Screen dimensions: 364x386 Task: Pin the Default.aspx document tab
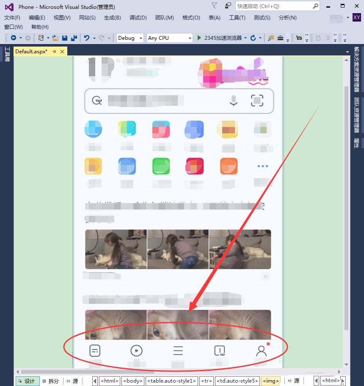click(x=54, y=51)
